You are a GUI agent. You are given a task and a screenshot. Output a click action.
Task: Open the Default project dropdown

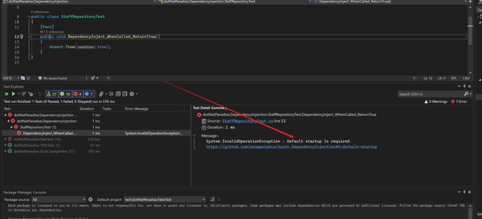click(165, 199)
